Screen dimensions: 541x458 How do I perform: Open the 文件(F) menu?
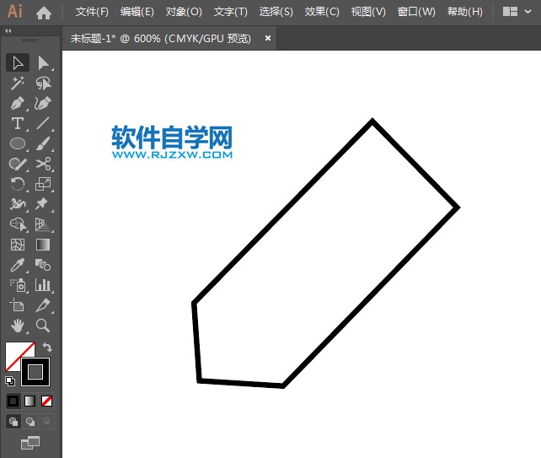tap(92, 12)
